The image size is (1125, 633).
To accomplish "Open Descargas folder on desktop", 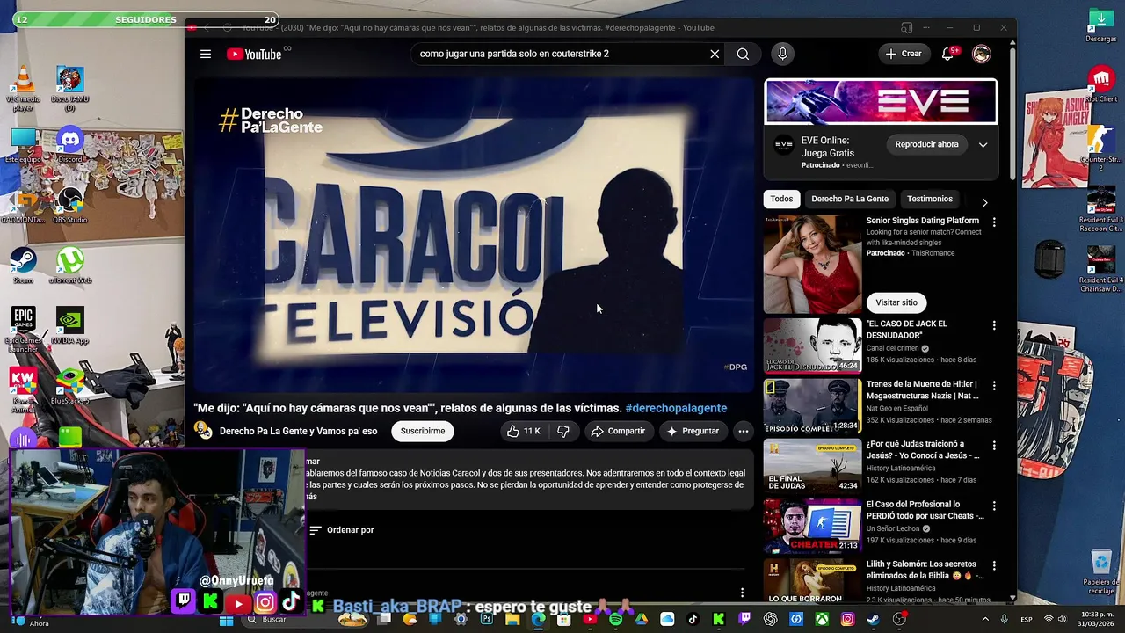I will coord(1100,25).
